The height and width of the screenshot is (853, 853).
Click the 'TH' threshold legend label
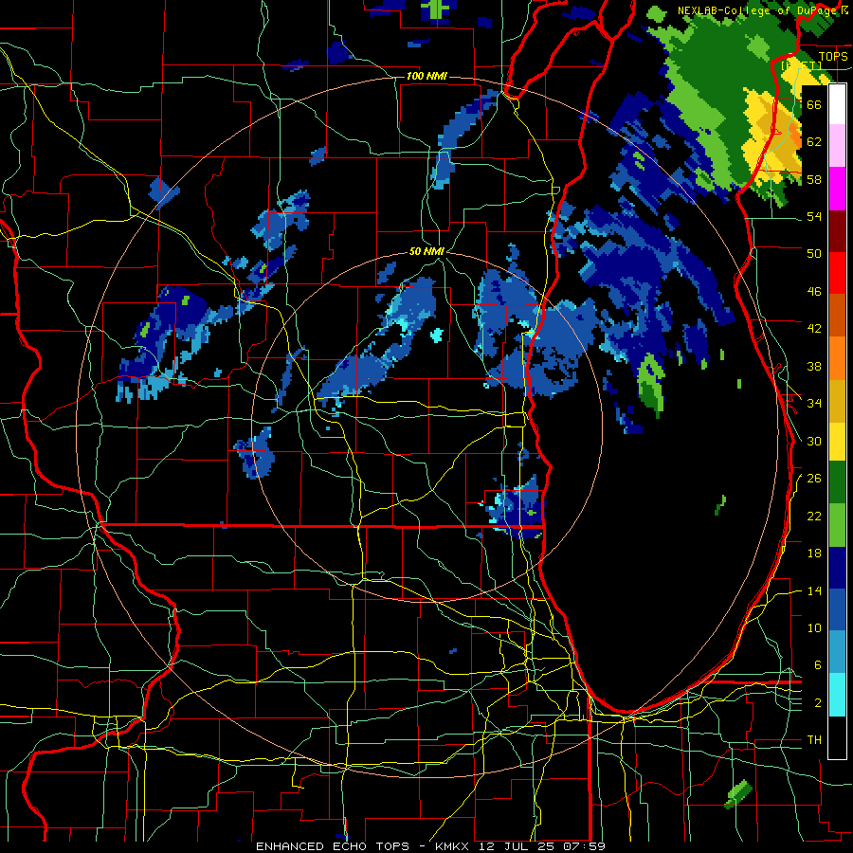click(814, 740)
